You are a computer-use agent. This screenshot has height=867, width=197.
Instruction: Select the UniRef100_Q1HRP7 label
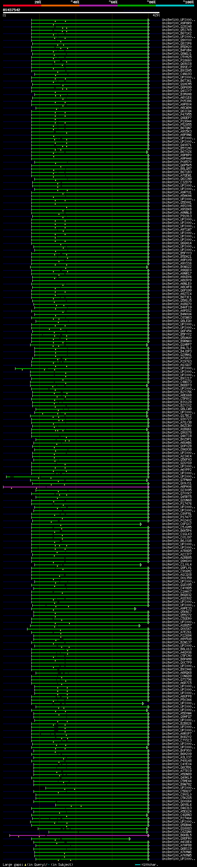click(x=177, y=345)
